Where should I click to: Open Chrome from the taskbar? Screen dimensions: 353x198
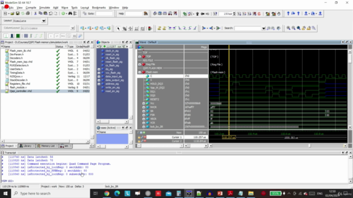tap(106, 193)
